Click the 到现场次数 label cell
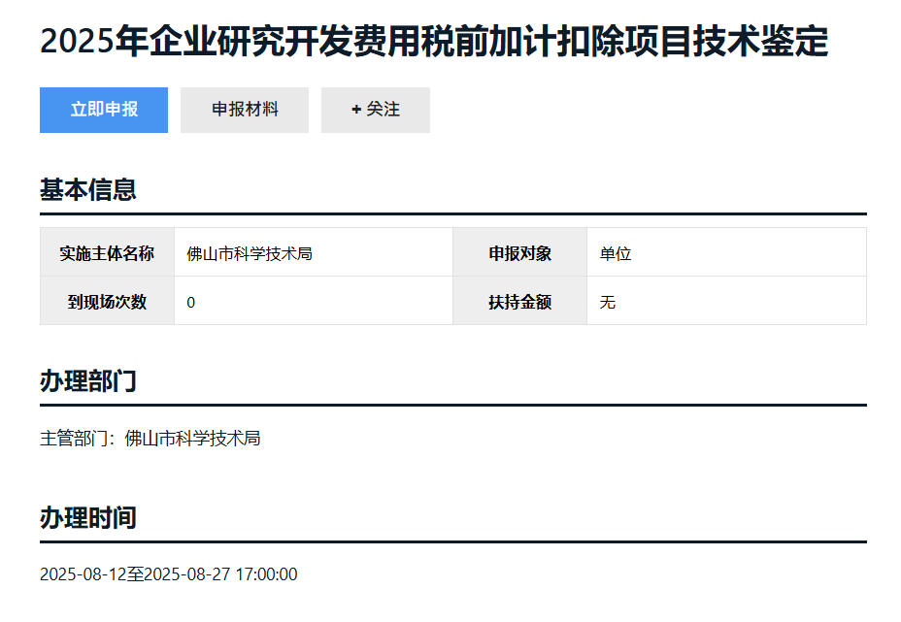 point(107,302)
